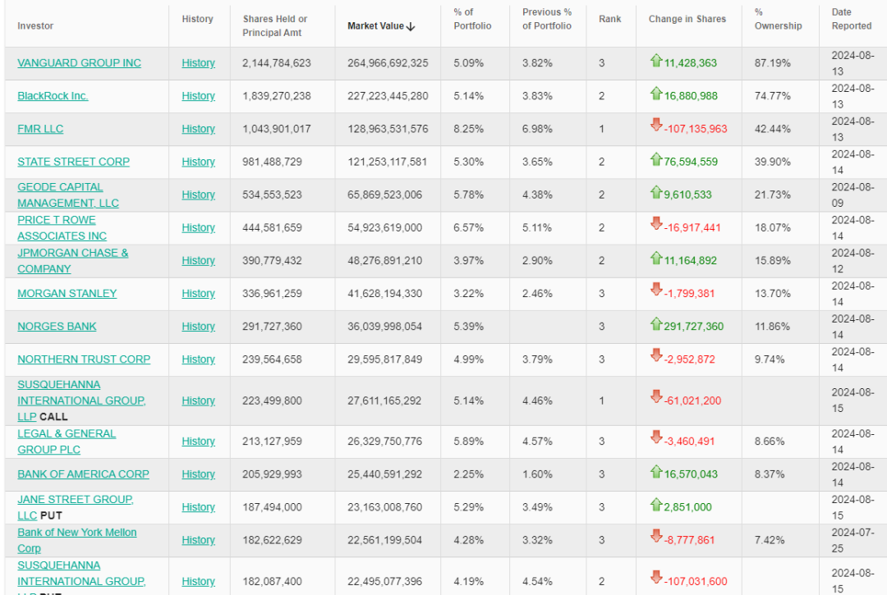
Task: Click the sort arrow beside Market Value
Action: pyautogui.click(x=411, y=26)
